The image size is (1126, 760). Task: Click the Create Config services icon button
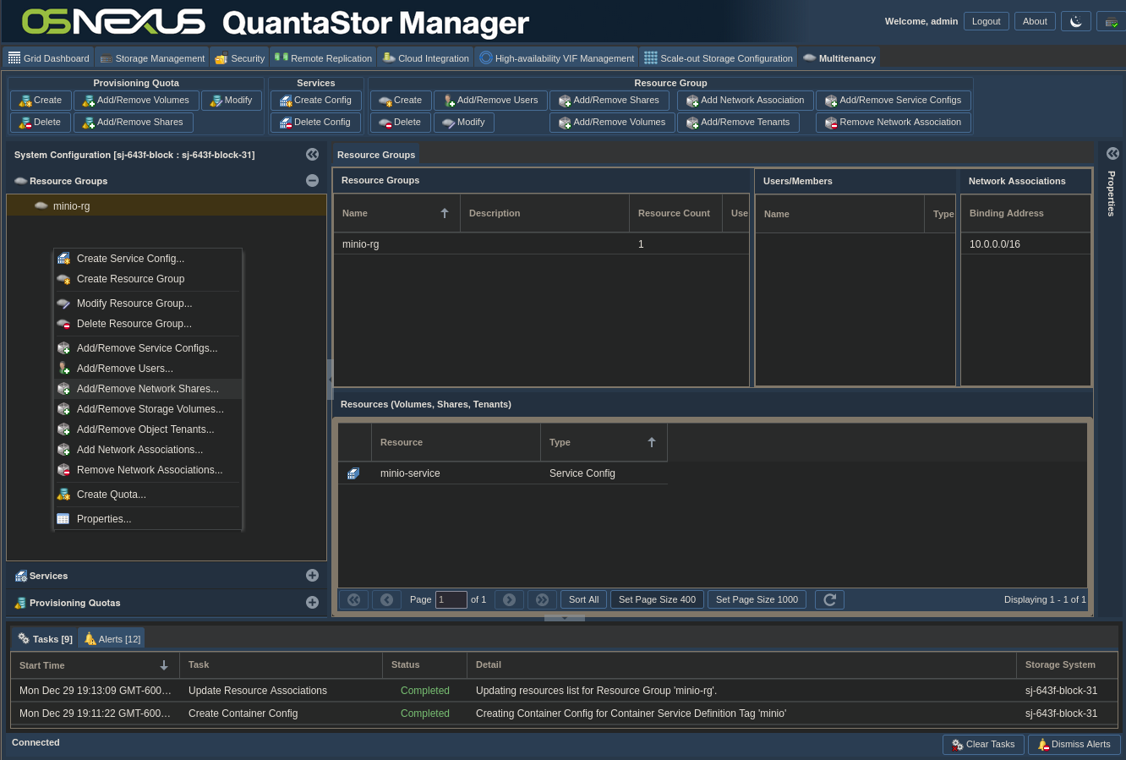(315, 101)
